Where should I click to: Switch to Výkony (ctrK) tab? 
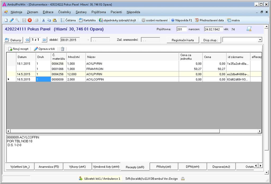(x=77, y=167)
